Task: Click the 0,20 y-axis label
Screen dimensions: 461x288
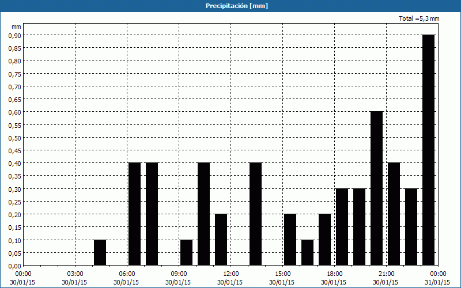Action: point(15,214)
